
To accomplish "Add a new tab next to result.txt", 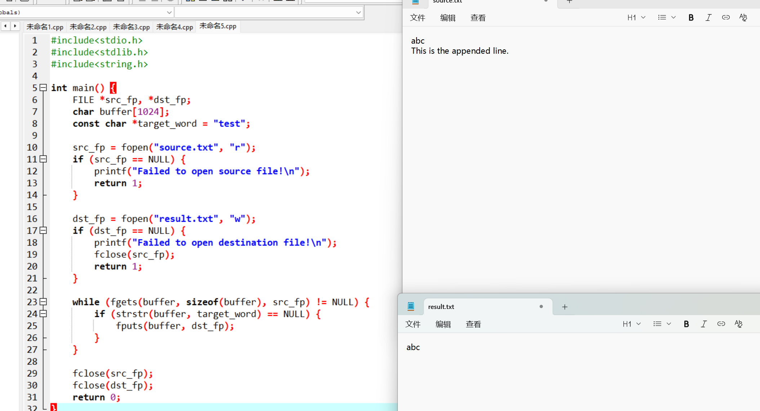I will pyautogui.click(x=565, y=307).
